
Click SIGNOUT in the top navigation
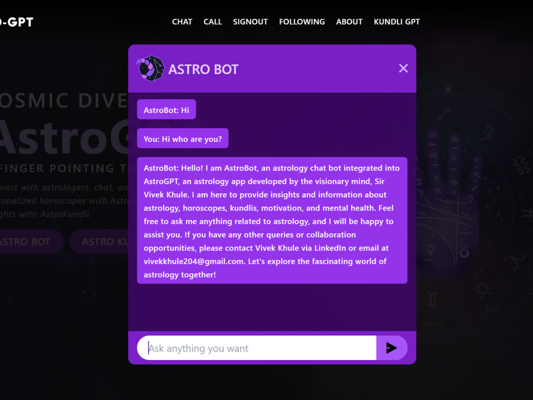(x=250, y=22)
